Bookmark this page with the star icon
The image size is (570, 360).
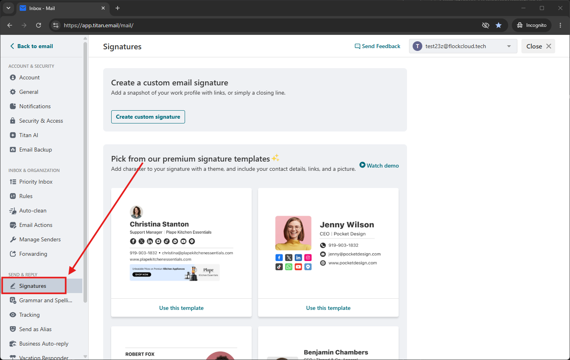[x=499, y=25]
